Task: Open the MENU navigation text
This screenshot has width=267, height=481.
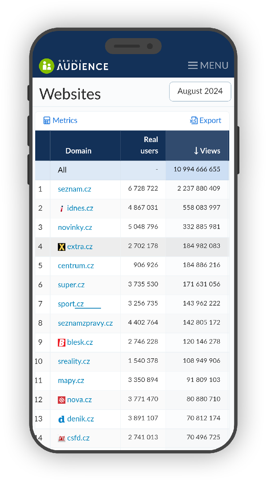Action: (x=214, y=65)
